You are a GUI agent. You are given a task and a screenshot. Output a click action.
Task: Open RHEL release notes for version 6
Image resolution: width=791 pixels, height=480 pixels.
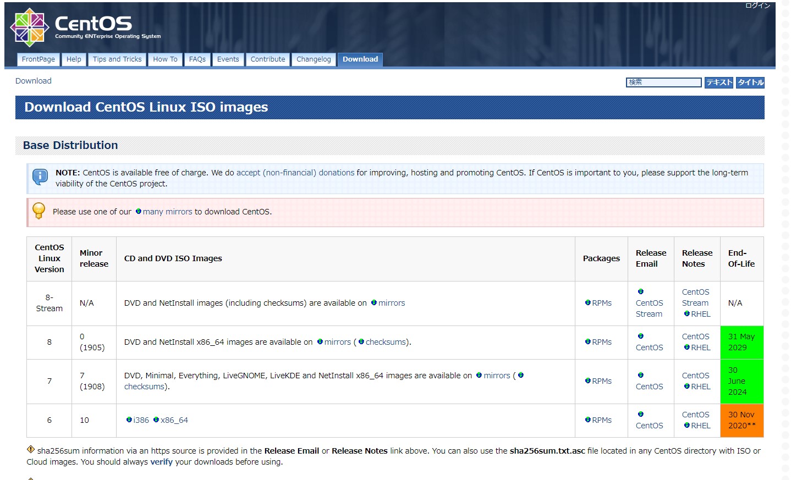click(x=701, y=426)
